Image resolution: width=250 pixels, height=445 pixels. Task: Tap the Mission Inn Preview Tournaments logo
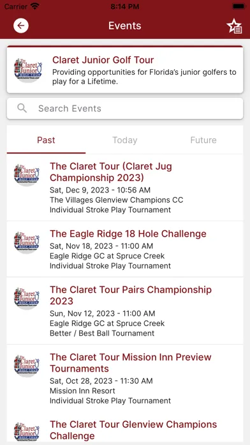27,365
